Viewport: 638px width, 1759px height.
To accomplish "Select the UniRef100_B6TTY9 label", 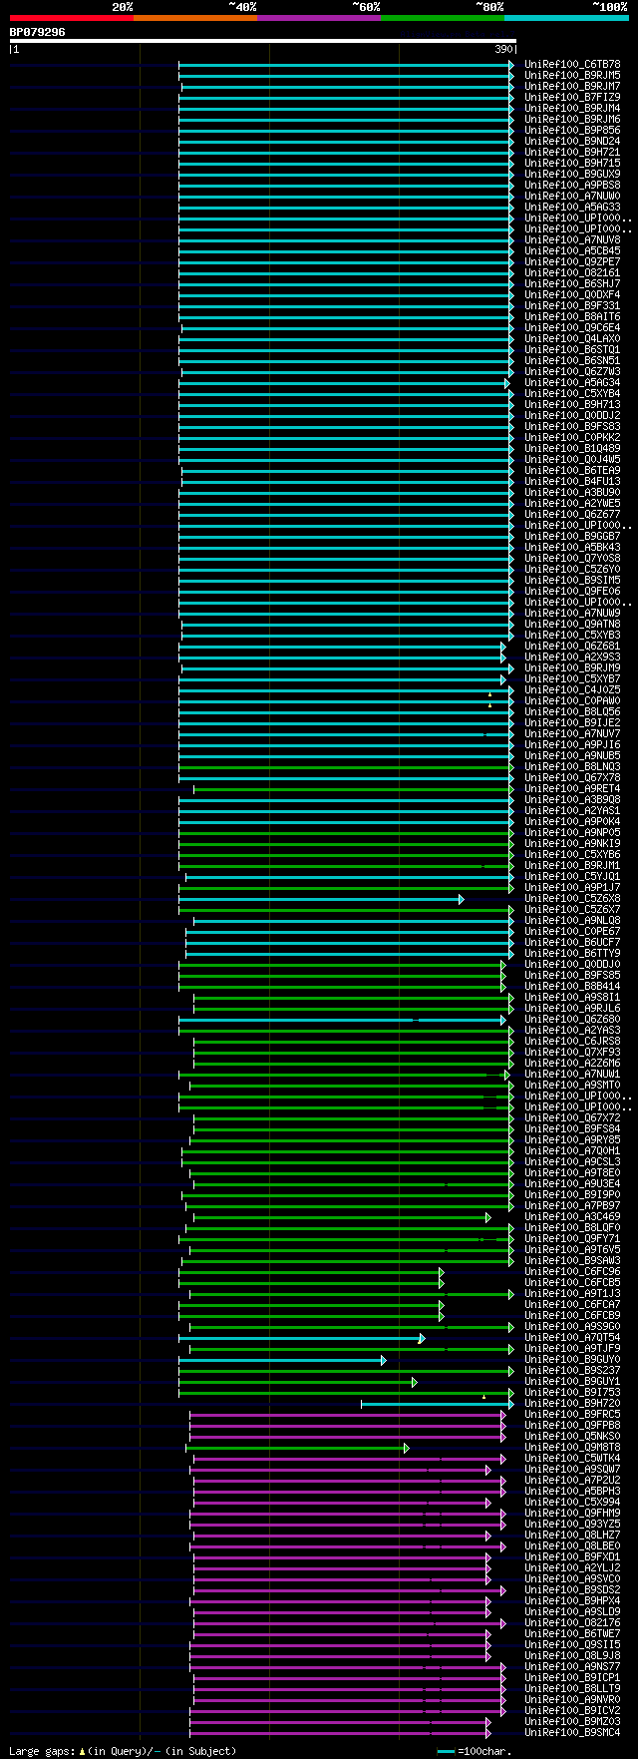I will click(572, 953).
